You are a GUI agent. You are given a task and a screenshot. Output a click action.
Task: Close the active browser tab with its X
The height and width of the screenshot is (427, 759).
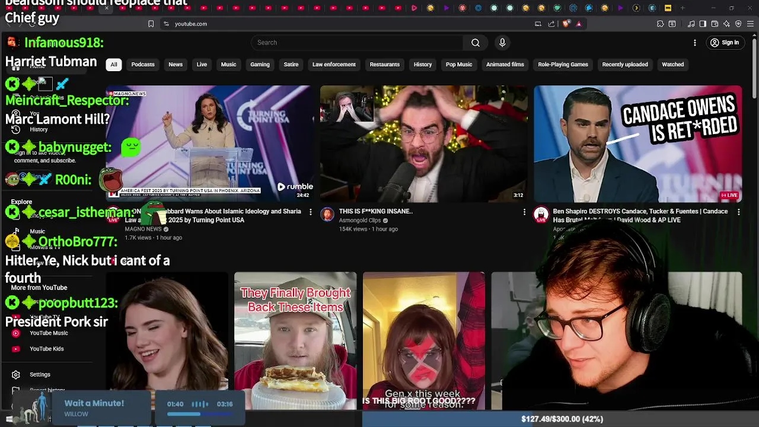coord(107,8)
